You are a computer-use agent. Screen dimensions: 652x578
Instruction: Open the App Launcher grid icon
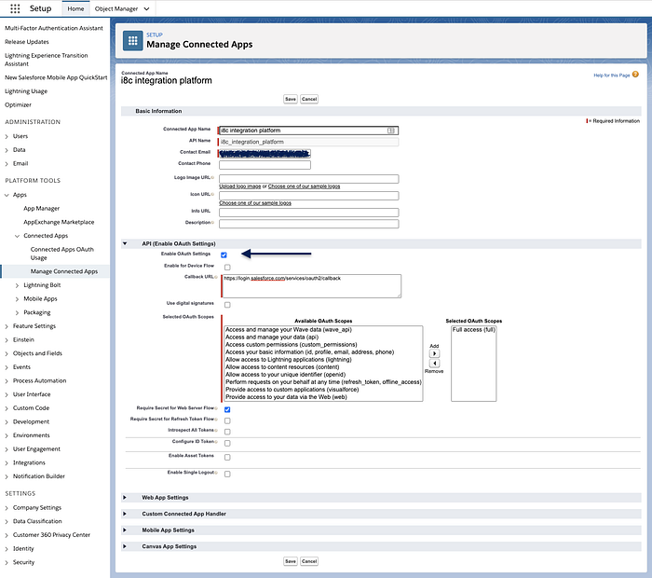(x=15, y=8)
